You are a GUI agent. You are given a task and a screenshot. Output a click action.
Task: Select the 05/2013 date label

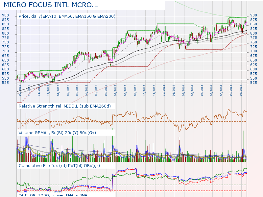[96, 90]
